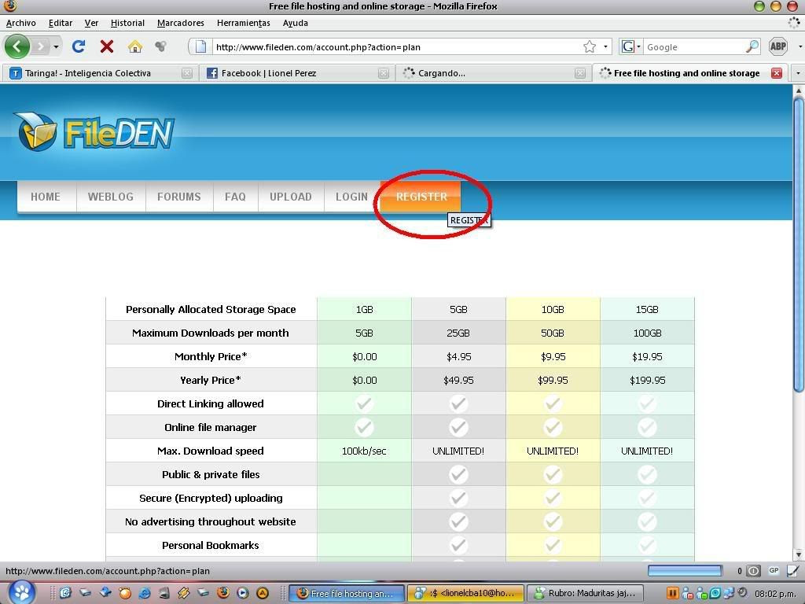Click the orange REGISTER button
Viewport: 805px width, 604px height.
pyautogui.click(x=421, y=197)
